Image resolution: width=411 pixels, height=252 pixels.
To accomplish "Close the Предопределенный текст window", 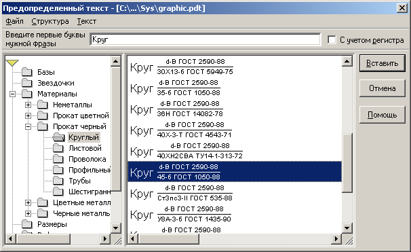I will (x=402, y=8).
